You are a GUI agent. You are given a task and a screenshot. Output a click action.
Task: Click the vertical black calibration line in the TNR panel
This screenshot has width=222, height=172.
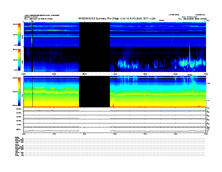coord(33,92)
